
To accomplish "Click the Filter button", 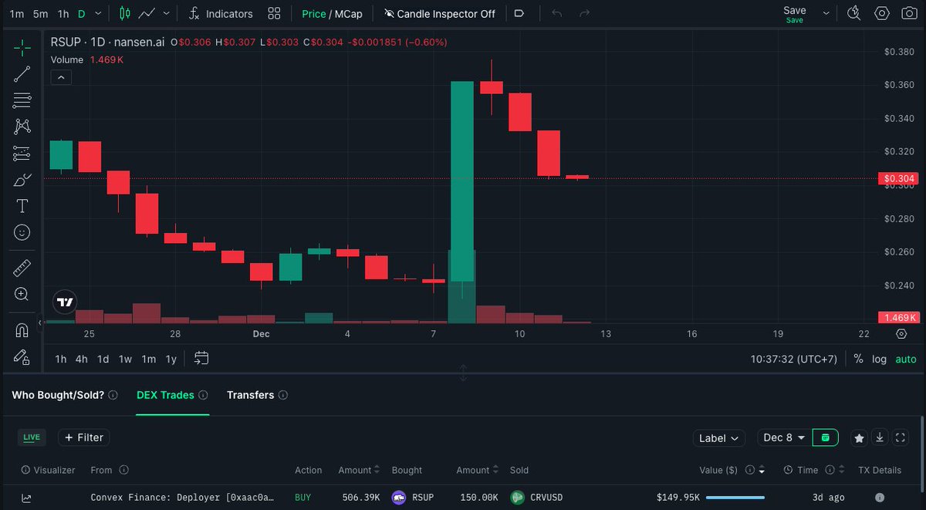I will pyautogui.click(x=83, y=437).
